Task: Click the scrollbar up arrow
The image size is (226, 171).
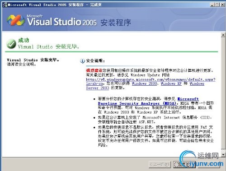Action: [223, 35]
